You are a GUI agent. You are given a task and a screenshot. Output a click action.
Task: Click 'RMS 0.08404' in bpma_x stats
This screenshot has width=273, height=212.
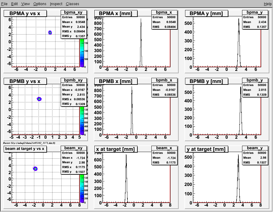click(164, 27)
